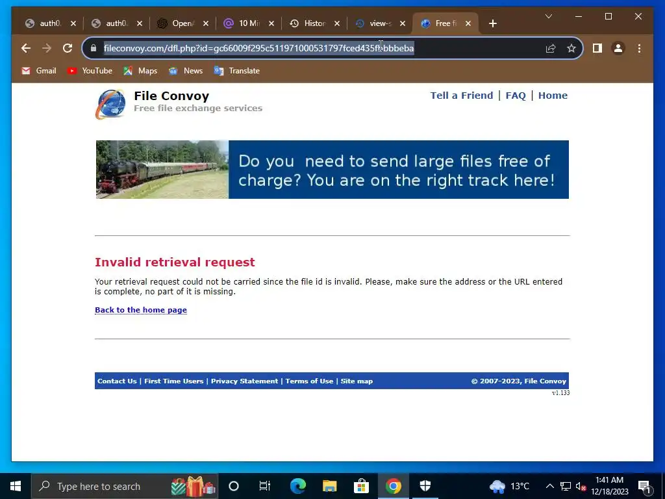Go to the Home link
Screen dimensions: 665x499
553,96
